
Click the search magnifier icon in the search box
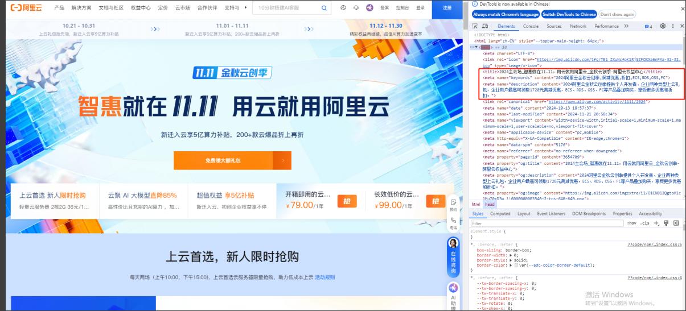click(x=324, y=8)
